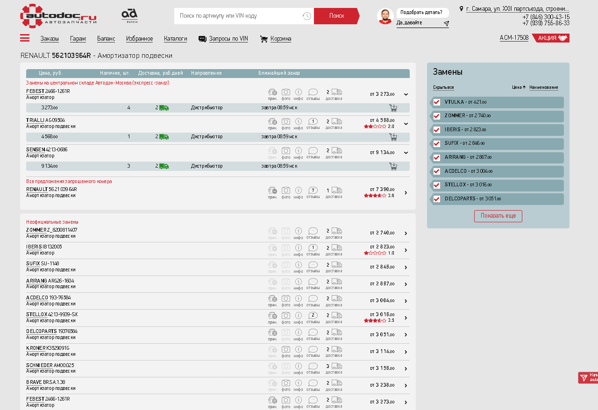598x410 pixels.
Task: Expand offers for STELLOX 4213-9939-SX
Action: 406,318
